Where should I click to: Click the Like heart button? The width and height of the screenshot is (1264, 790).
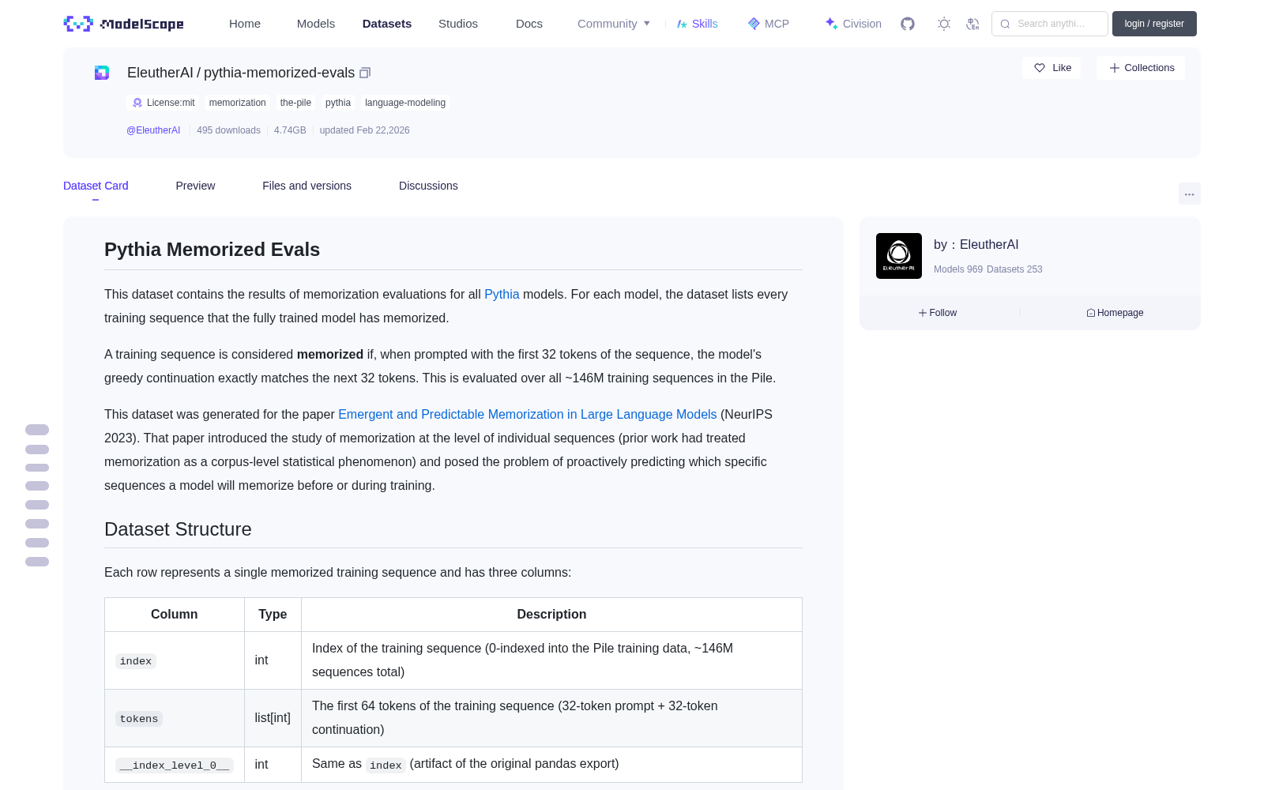[1052, 68]
